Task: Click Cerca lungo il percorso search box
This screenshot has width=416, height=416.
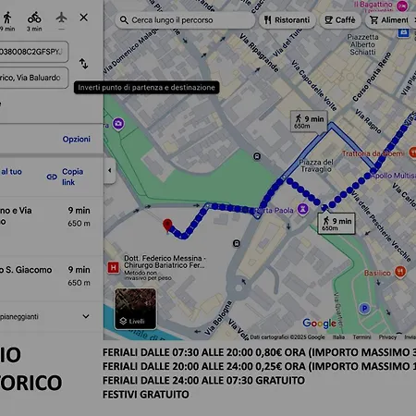Action: click(186, 20)
